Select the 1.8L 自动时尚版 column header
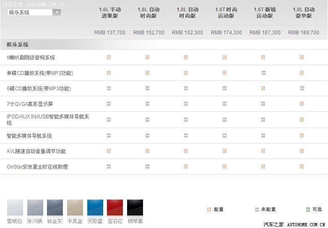The image size is (328, 228). pos(187,13)
